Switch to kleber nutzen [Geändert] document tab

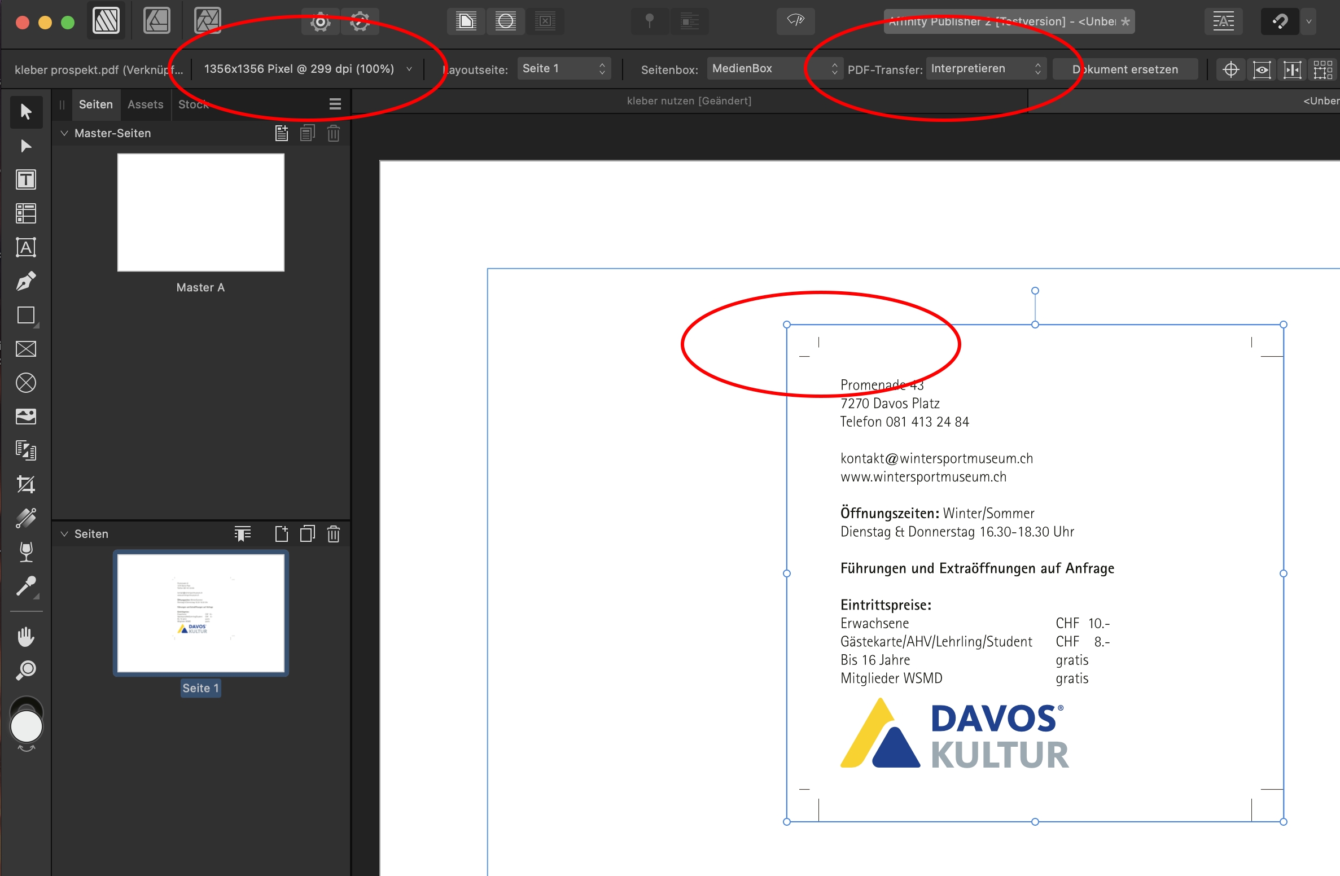pyautogui.click(x=689, y=101)
